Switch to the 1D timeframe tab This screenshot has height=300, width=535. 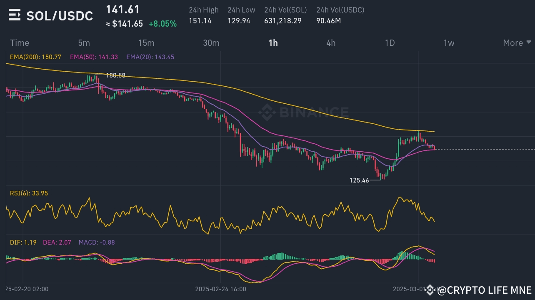[x=390, y=42]
